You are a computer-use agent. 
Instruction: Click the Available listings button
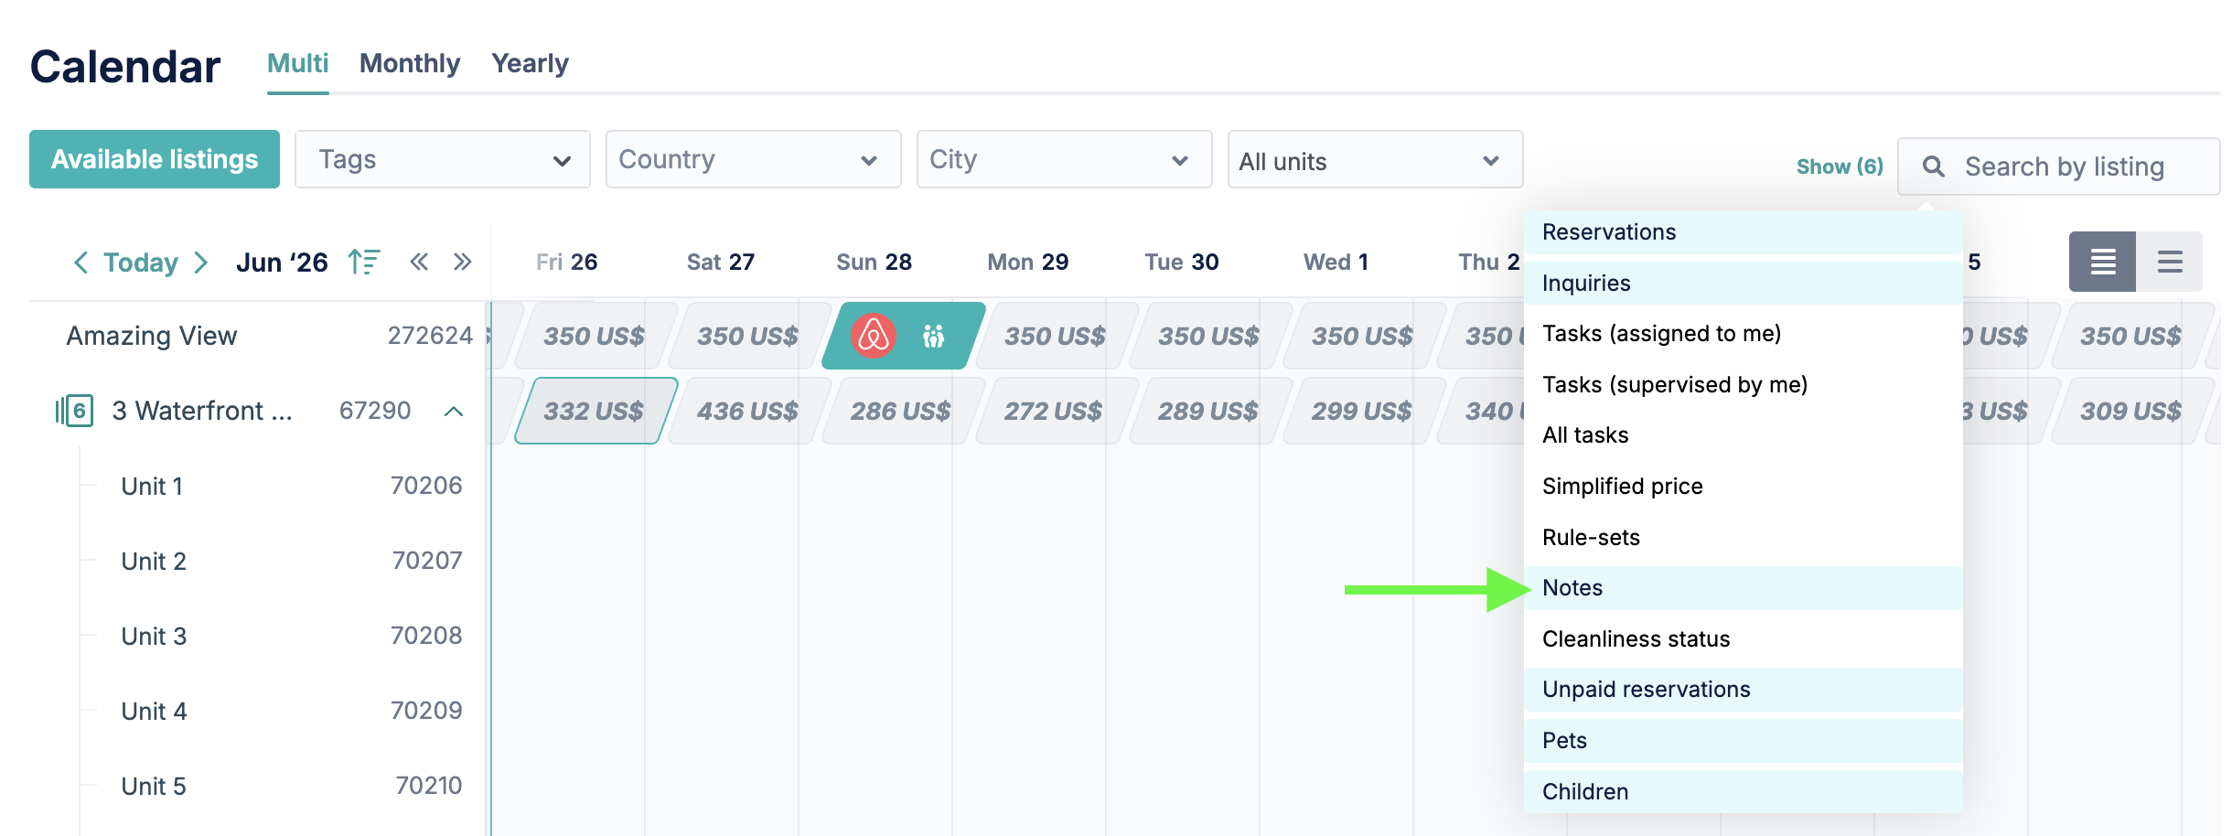[x=155, y=159]
